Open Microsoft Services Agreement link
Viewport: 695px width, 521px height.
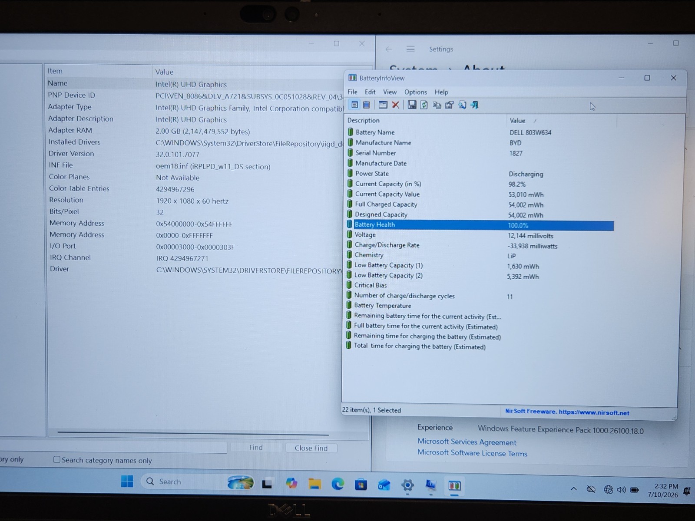pos(467,442)
